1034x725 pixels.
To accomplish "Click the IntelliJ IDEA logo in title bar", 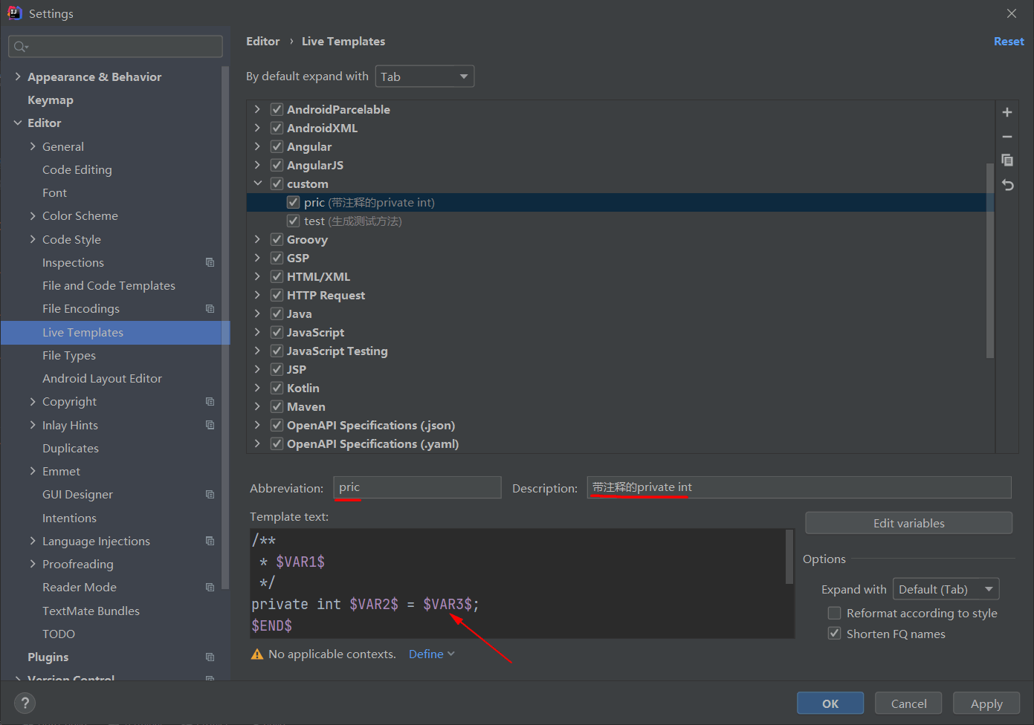I will click(x=14, y=13).
